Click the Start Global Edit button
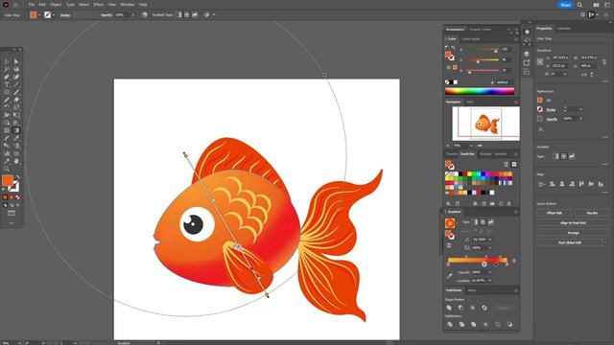Viewport: 614px width, 345px height. (x=570, y=242)
